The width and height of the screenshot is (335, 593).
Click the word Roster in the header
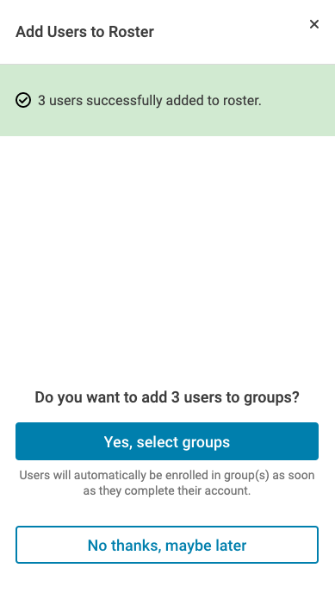tap(131, 32)
